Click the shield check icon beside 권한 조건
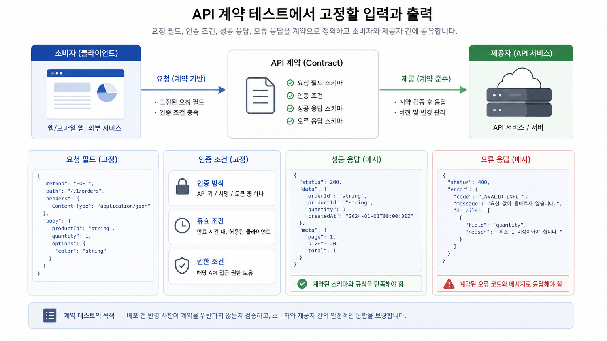Image resolution: width=607 pixels, height=341 pixels. click(182, 266)
